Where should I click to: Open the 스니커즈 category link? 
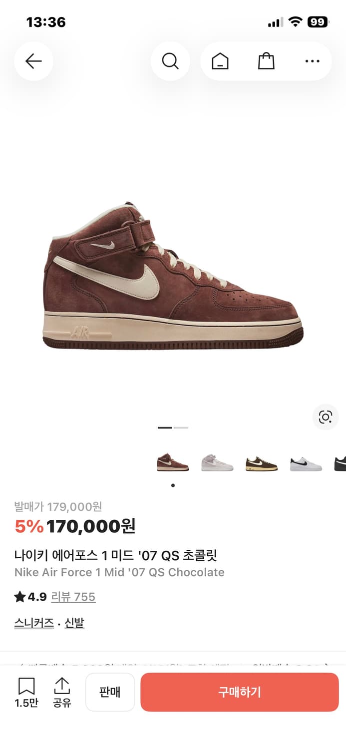(34, 623)
